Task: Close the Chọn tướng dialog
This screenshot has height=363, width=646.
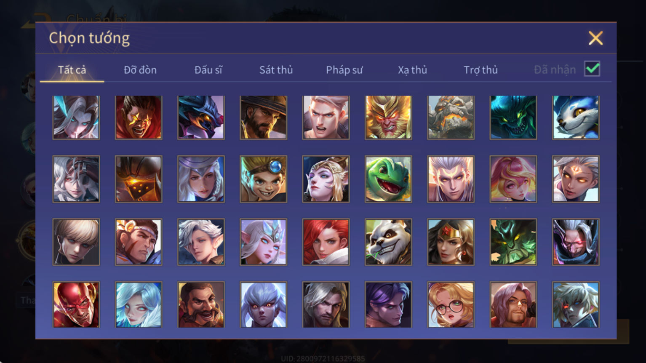Action: [x=595, y=38]
